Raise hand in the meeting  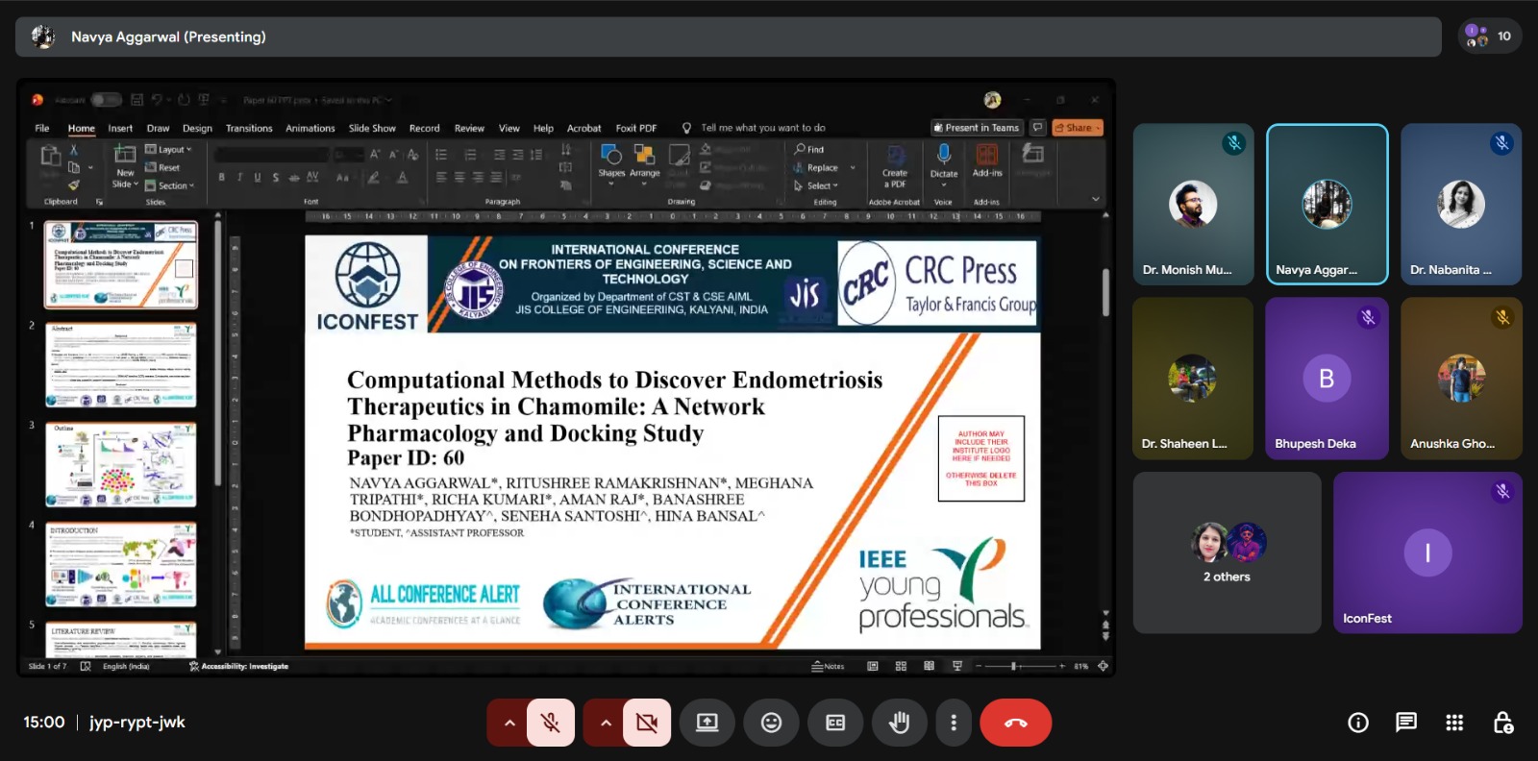(899, 723)
